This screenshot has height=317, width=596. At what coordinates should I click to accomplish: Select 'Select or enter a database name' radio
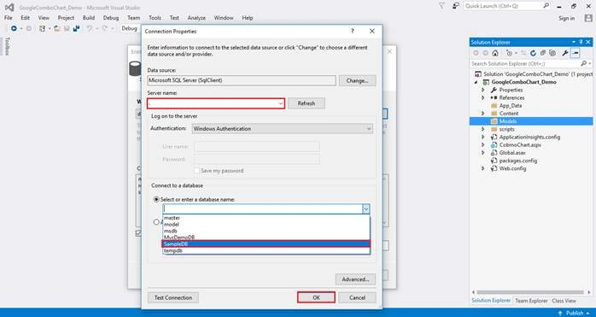[156, 199]
